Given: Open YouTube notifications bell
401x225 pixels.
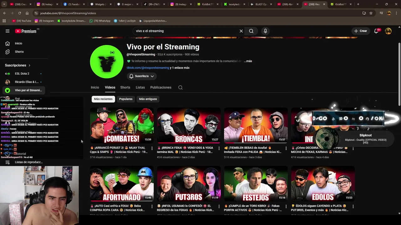Looking at the screenshot, I should (377, 31).
